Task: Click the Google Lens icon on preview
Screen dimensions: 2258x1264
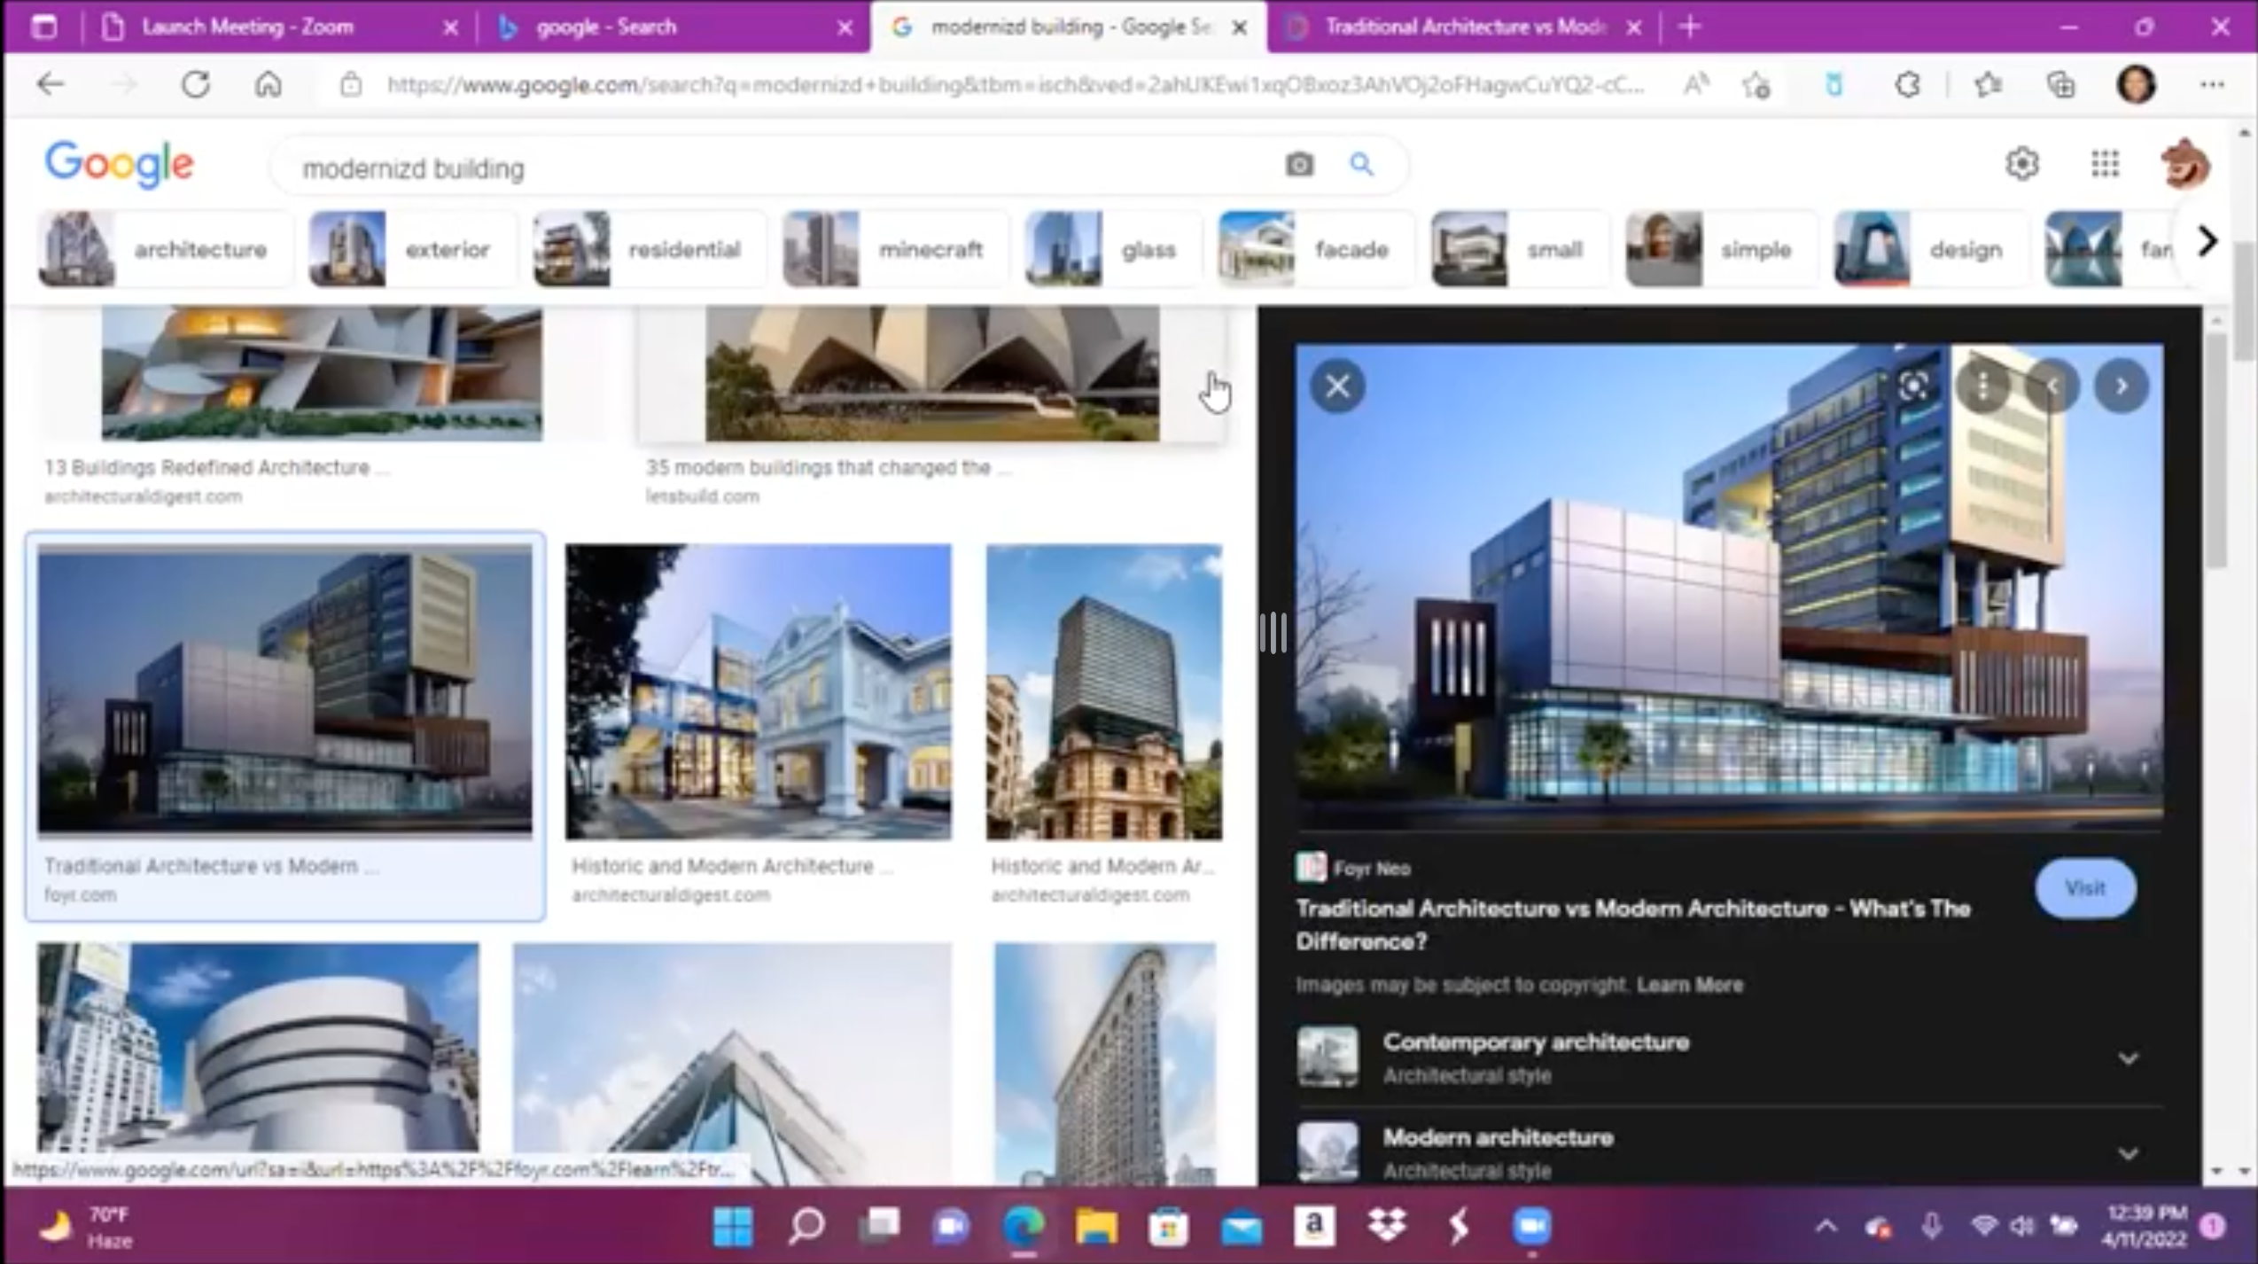Action: tap(1913, 386)
